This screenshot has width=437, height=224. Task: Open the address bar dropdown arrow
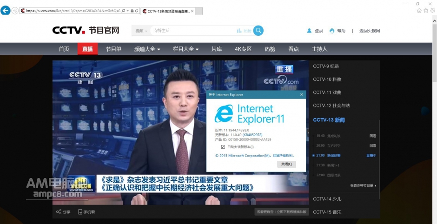pyautogui.click(x=128, y=11)
